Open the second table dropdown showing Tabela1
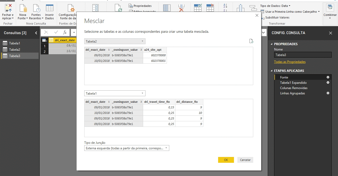 point(115,93)
